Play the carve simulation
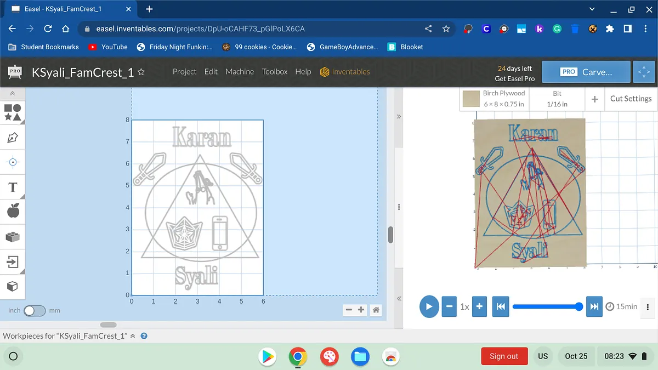658x370 pixels. pyautogui.click(x=429, y=306)
